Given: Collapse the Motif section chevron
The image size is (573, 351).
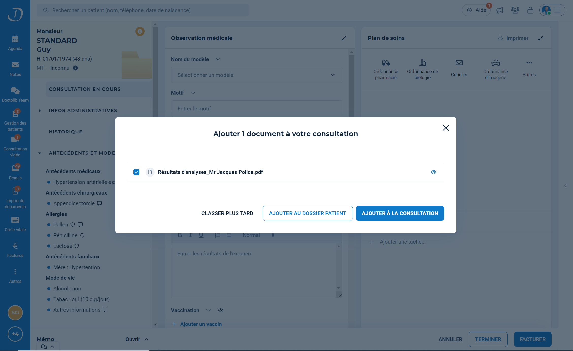Looking at the screenshot, I should 193,93.
